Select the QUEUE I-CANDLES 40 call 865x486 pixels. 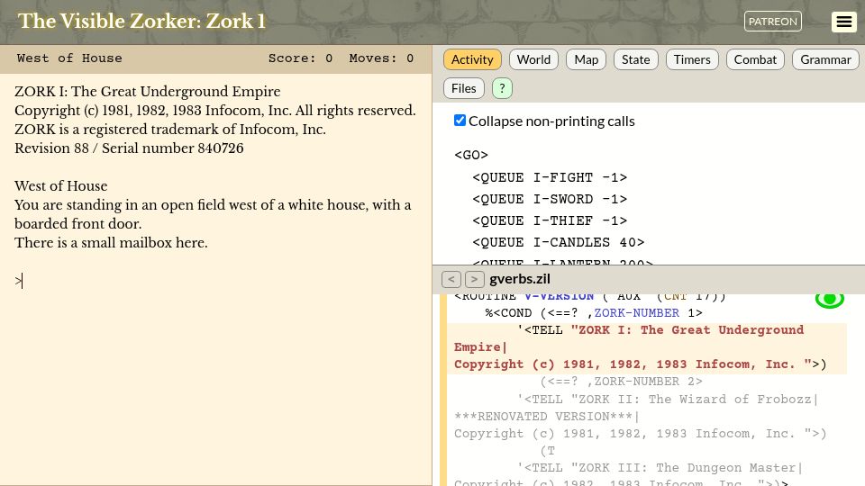(x=559, y=242)
